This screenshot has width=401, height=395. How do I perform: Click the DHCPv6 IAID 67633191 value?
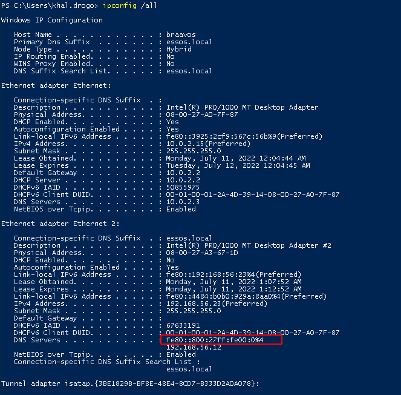click(183, 325)
